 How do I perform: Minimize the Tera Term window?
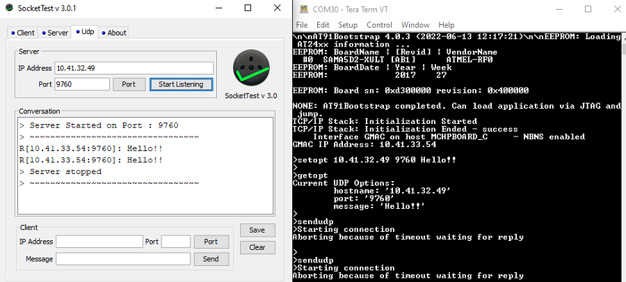click(x=559, y=9)
